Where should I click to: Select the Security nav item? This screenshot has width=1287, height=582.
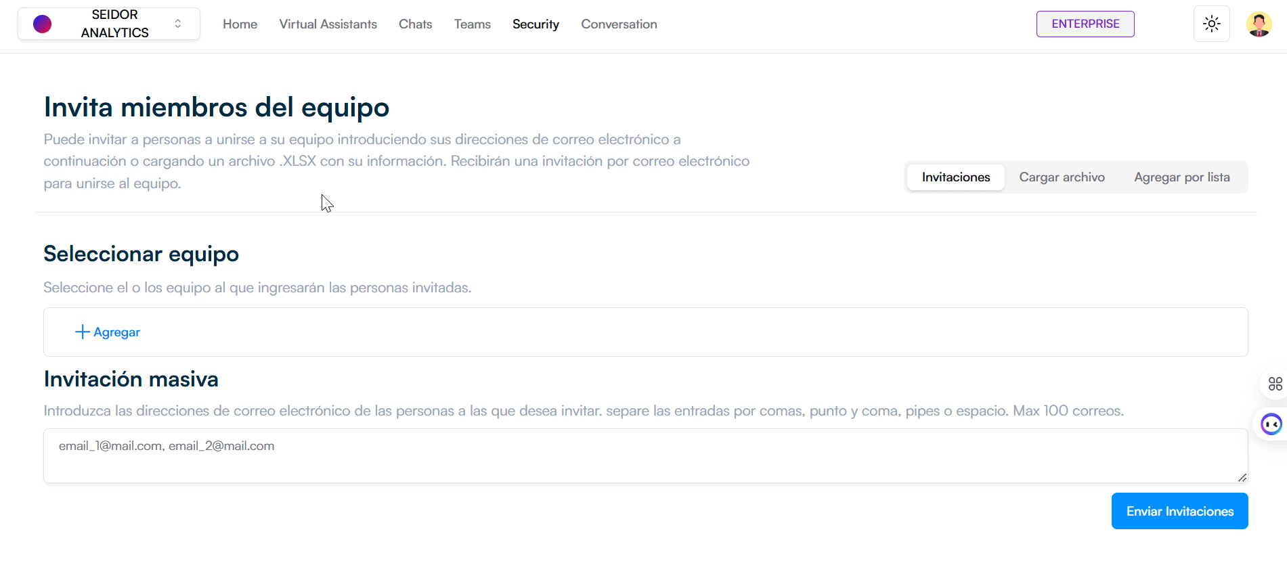[536, 24]
